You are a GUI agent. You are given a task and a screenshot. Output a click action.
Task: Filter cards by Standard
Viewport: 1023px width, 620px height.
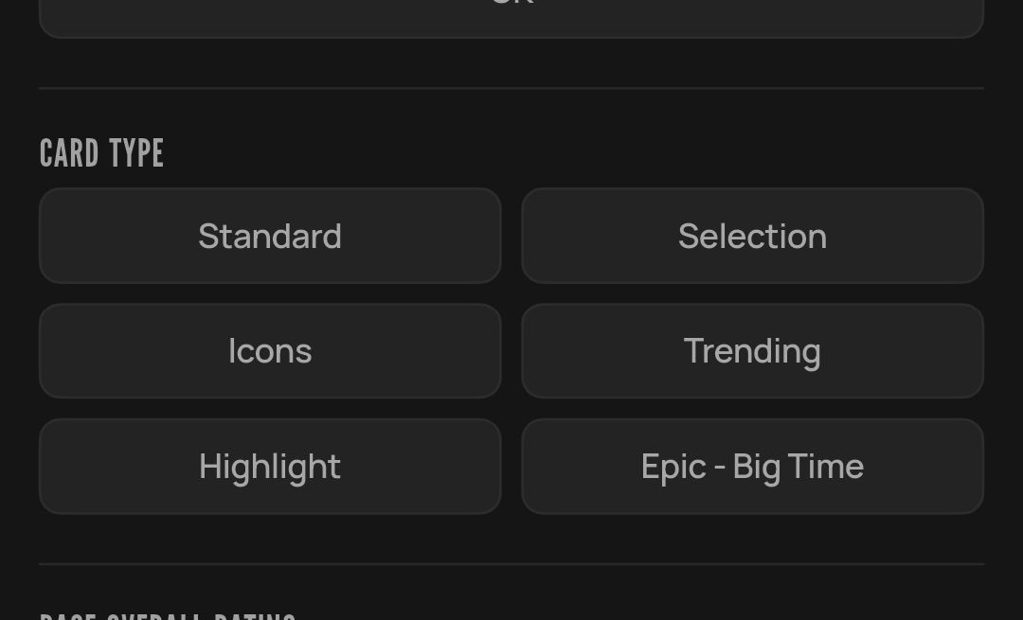270,236
